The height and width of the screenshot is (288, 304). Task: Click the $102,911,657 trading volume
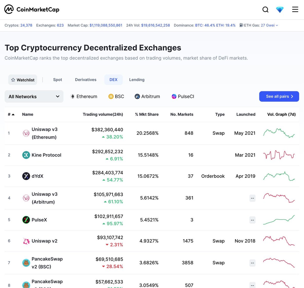pos(109,216)
